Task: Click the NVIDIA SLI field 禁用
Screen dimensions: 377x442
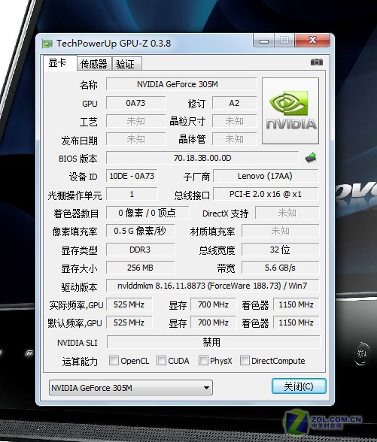Action: coord(214,342)
